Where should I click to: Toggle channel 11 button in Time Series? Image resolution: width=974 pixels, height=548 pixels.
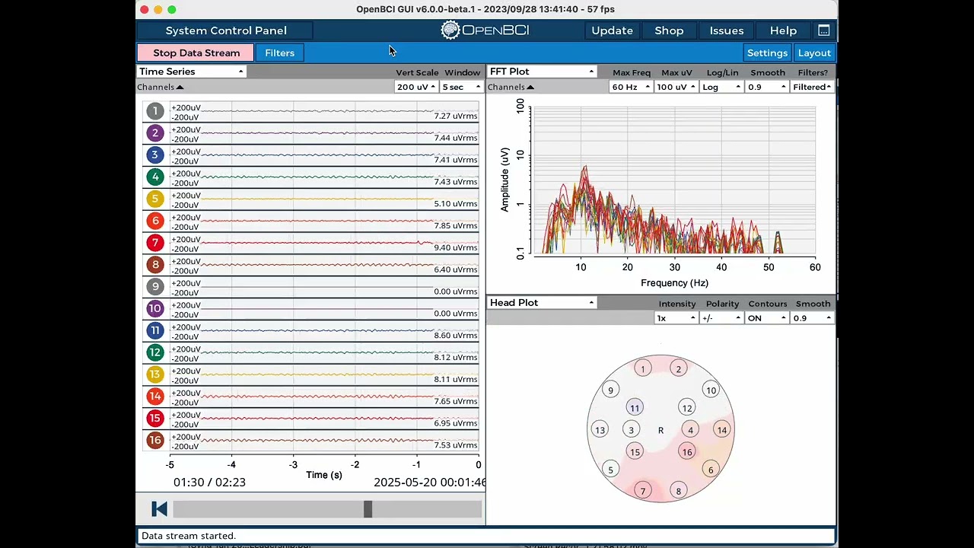point(155,331)
